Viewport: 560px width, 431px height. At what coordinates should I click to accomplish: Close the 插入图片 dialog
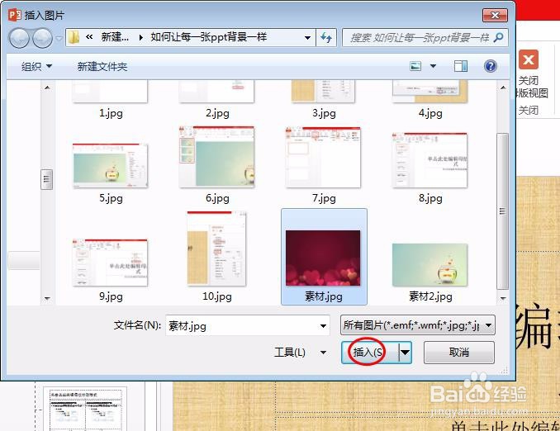pyautogui.click(x=495, y=15)
